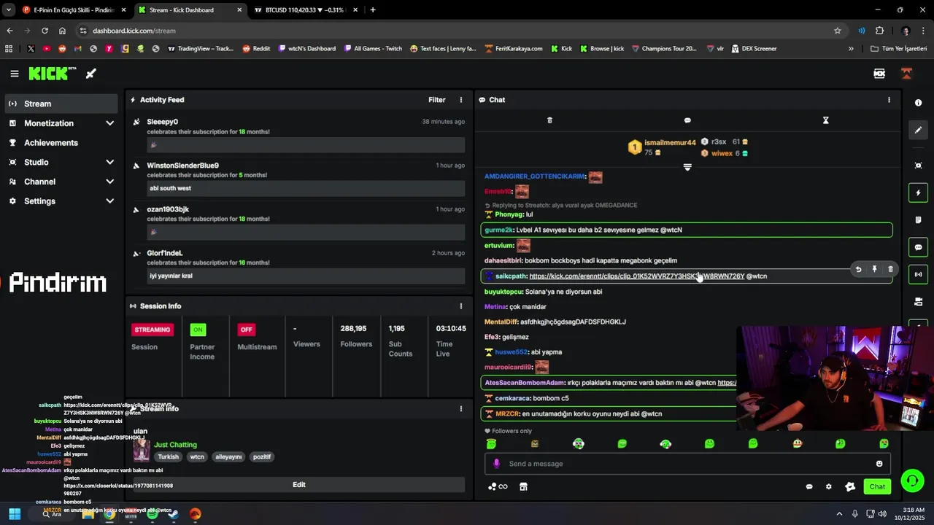Click the trash tab icon in the Chat panel
Image resolution: width=934 pixels, height=525 pixels.
pyautogui.click(x=549, y=120)
